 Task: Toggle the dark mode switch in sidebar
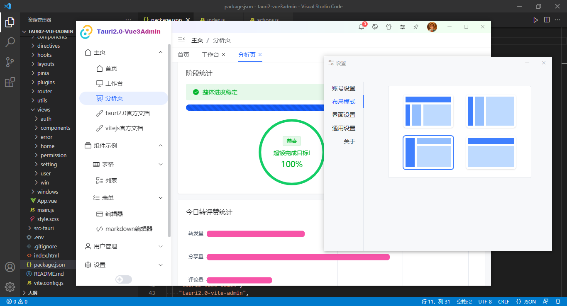(124, 279)
